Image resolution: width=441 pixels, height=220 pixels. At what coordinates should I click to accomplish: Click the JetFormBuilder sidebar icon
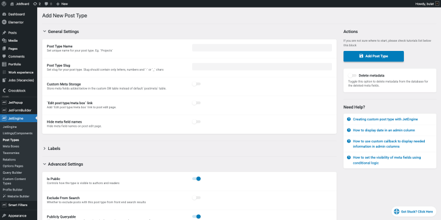tap(4, 110)
